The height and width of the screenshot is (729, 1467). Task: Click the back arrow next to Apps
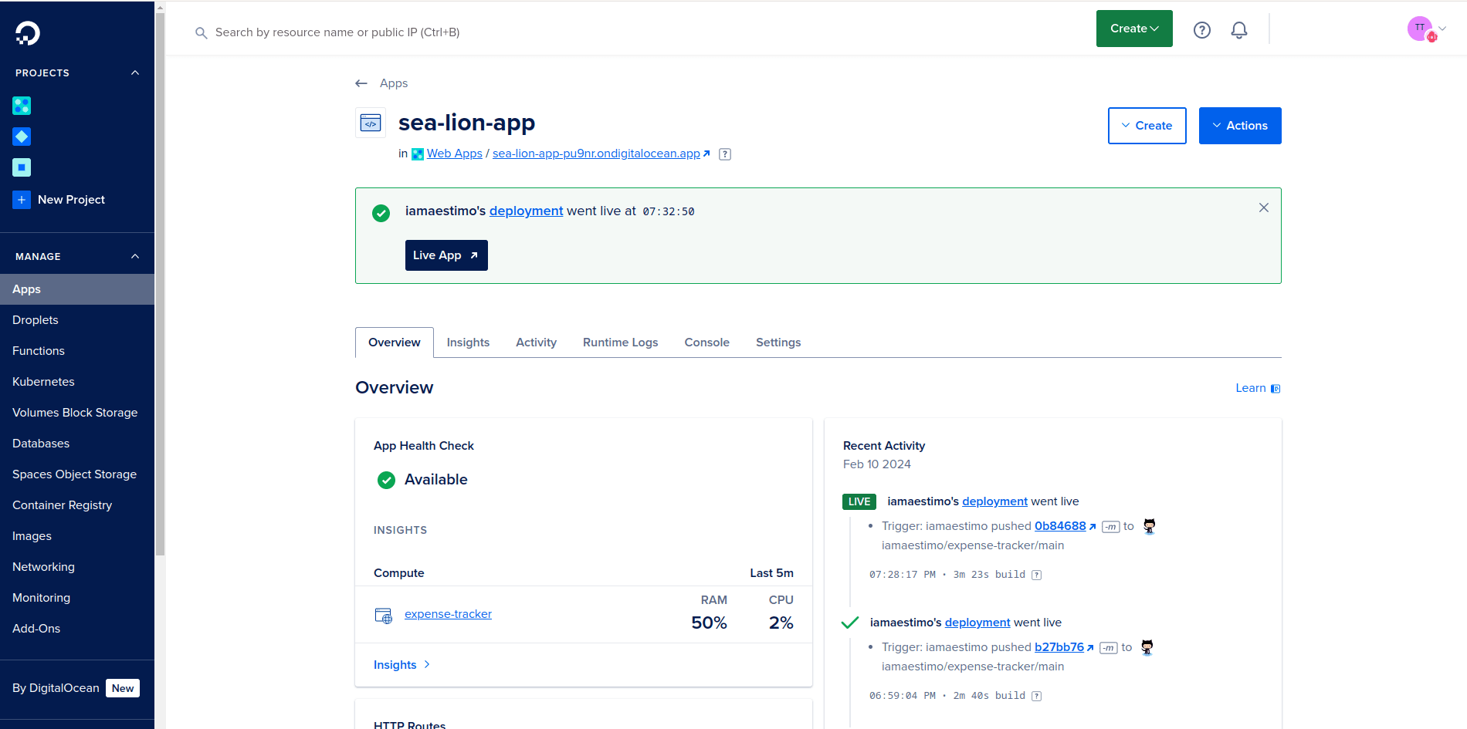coord(361,83)
